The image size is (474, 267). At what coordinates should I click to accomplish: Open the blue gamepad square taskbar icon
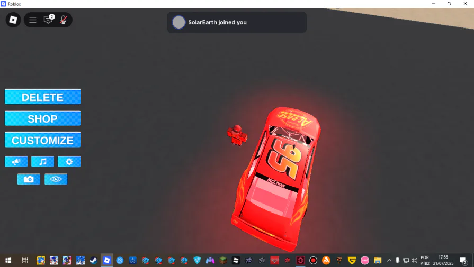[x=133, y=260]
